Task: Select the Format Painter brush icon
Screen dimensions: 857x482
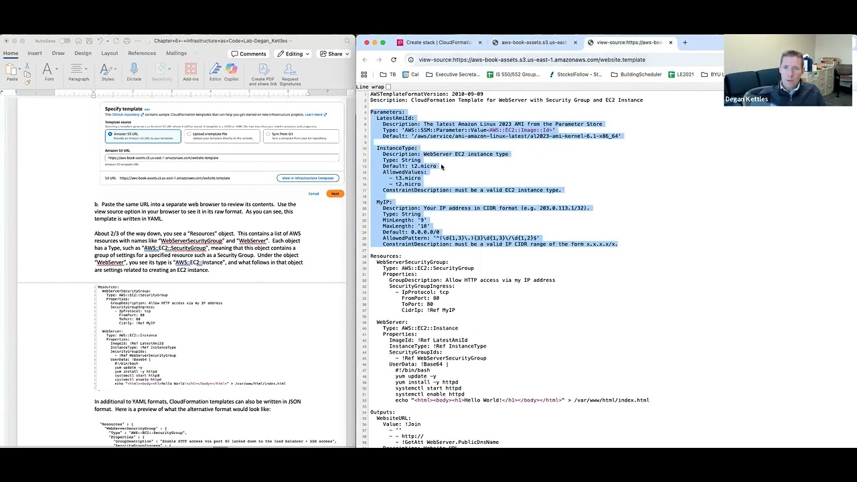Action: 27,82
